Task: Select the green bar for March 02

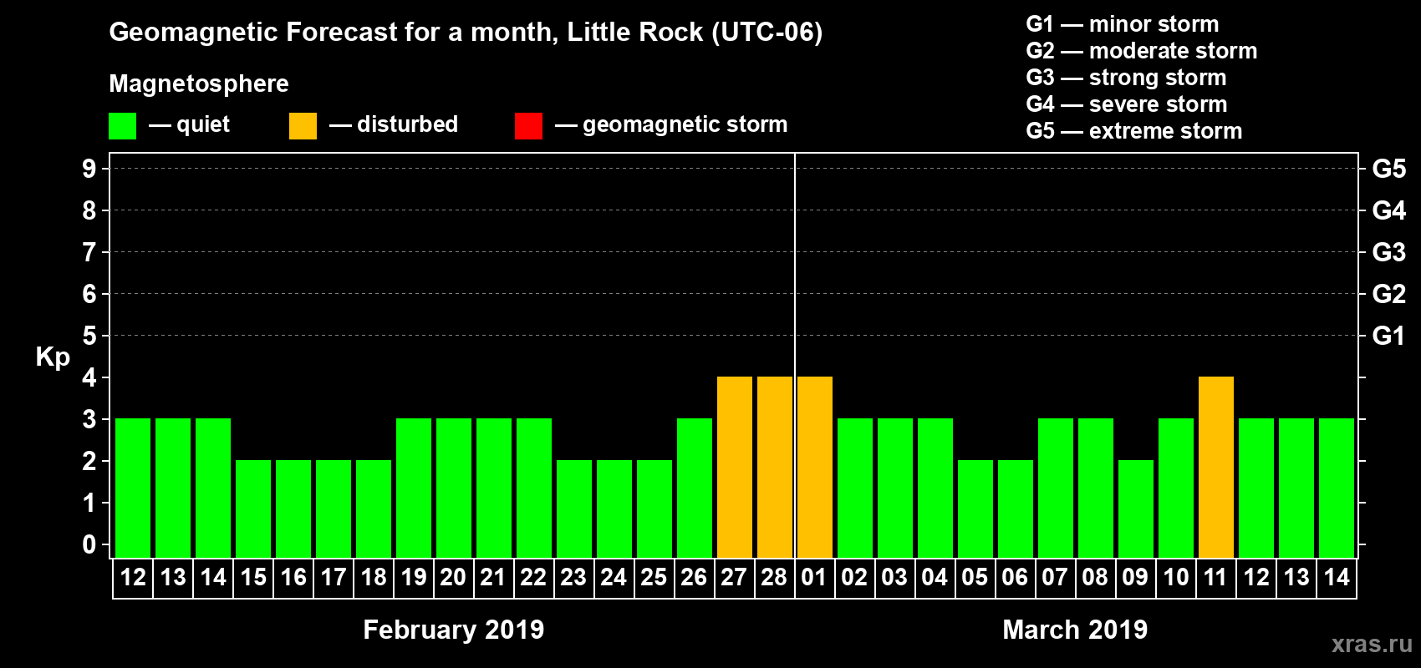Action: pyautogui.click(x=855, y=488)
